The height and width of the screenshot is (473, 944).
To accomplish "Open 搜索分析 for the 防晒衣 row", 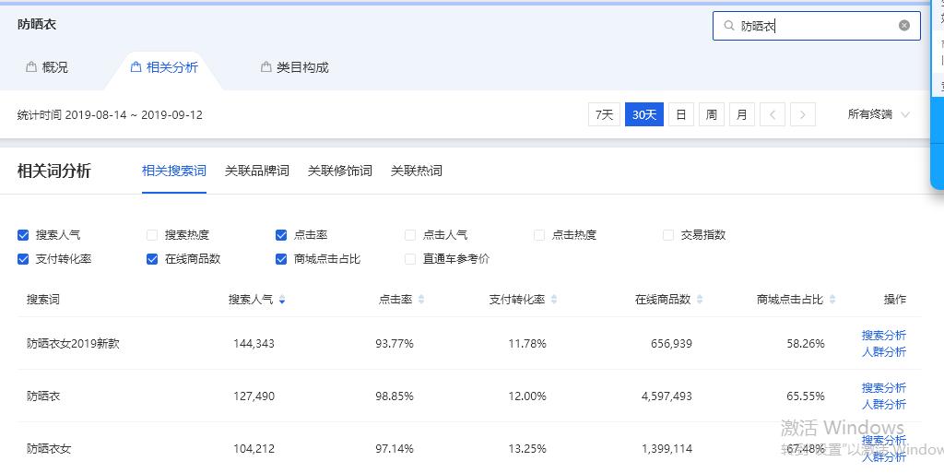I will (883, 387).
